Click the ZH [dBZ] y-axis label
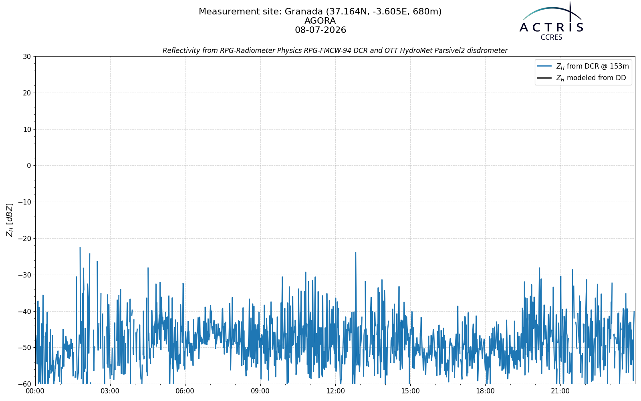The width and height of the screenshot is (641, 401). pyautogui.click(x=10, y=220)
